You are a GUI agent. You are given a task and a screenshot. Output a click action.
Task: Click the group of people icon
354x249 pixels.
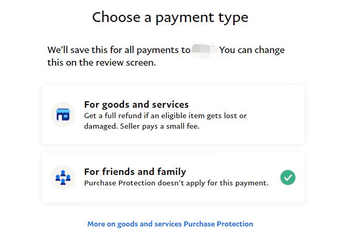(x=63, y=178)
